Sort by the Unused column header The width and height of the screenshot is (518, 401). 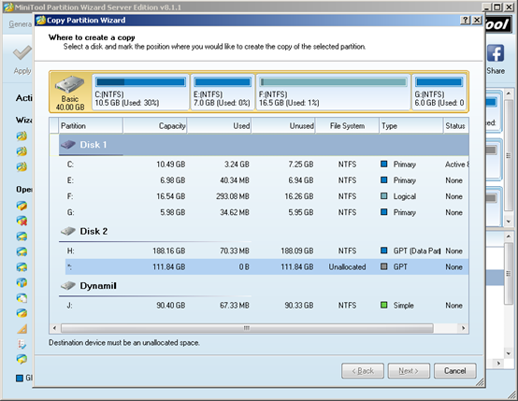[x=283, y=126]
